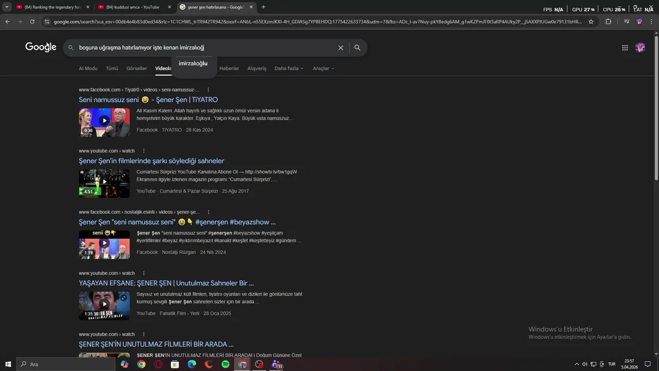The width and height of the screenshot is (659, 371).
Task: Open the tab search dropdown arrow
Action: tap(7, 7)
